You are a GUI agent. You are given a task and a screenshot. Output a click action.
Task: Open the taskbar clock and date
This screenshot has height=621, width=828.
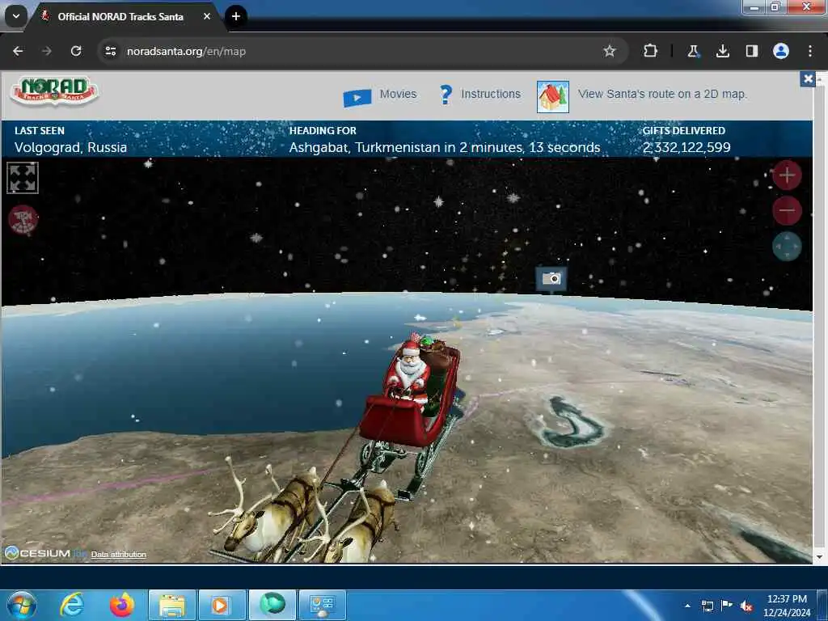coord(787,606)
